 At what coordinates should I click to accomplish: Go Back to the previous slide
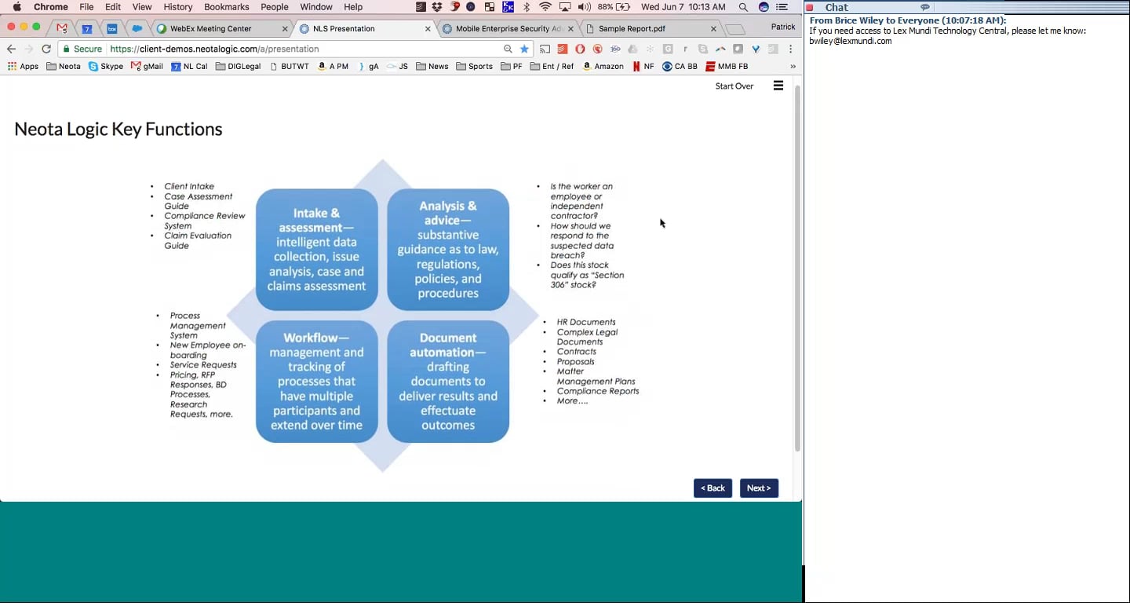pos(713,488)
